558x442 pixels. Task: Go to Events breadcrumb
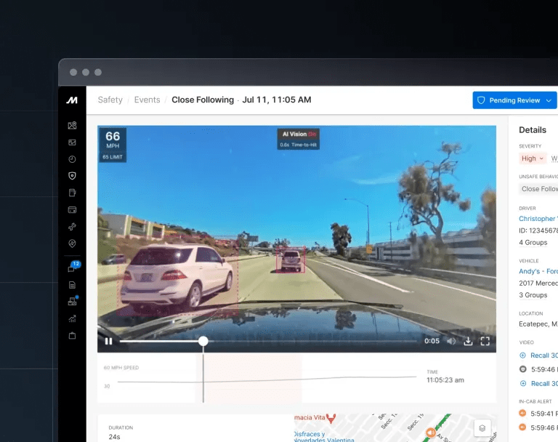[x=147, y=100]
